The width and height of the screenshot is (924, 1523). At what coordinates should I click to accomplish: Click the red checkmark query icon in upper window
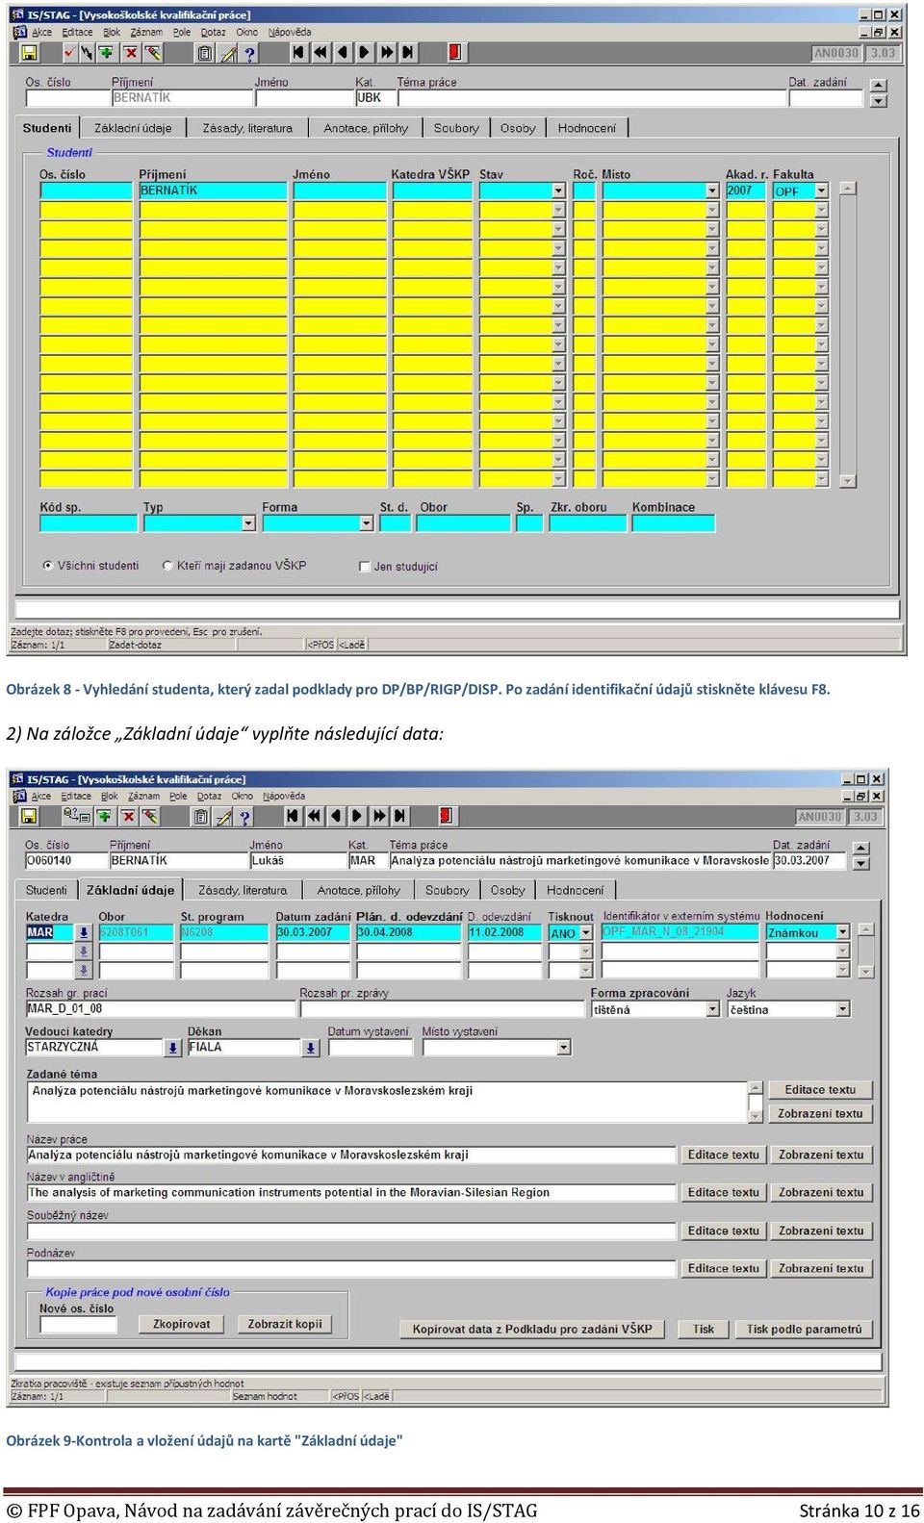point(69,53)
